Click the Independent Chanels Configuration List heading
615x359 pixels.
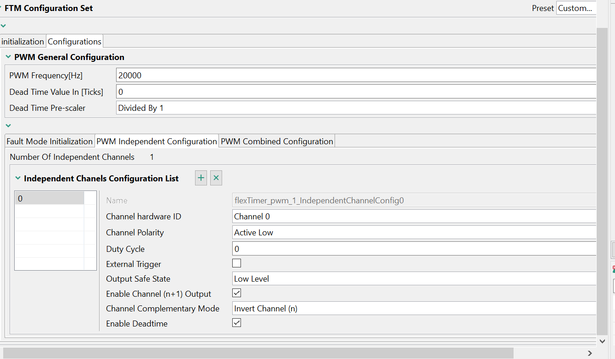pyautogui.click(x=101, y=179)
